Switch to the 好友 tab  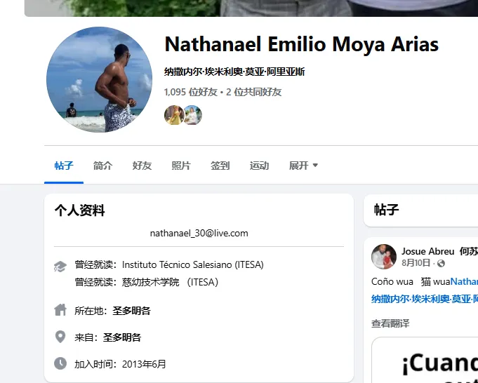coord(142,166)
